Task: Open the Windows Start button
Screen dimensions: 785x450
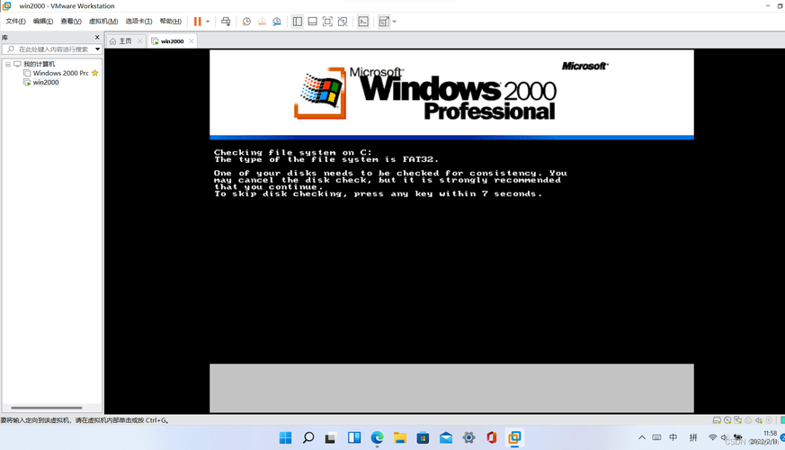Action: coord(285,437)
